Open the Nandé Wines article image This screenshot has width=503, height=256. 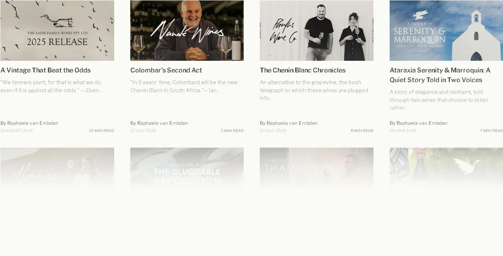click(x=187, y=30)
